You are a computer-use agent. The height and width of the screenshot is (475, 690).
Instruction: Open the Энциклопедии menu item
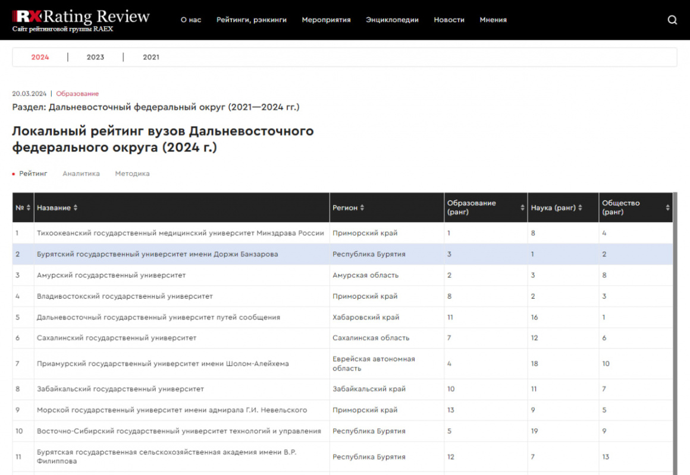point(392,20)
